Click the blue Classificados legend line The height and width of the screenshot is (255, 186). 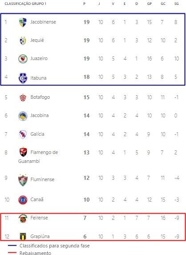click(12, 245)
